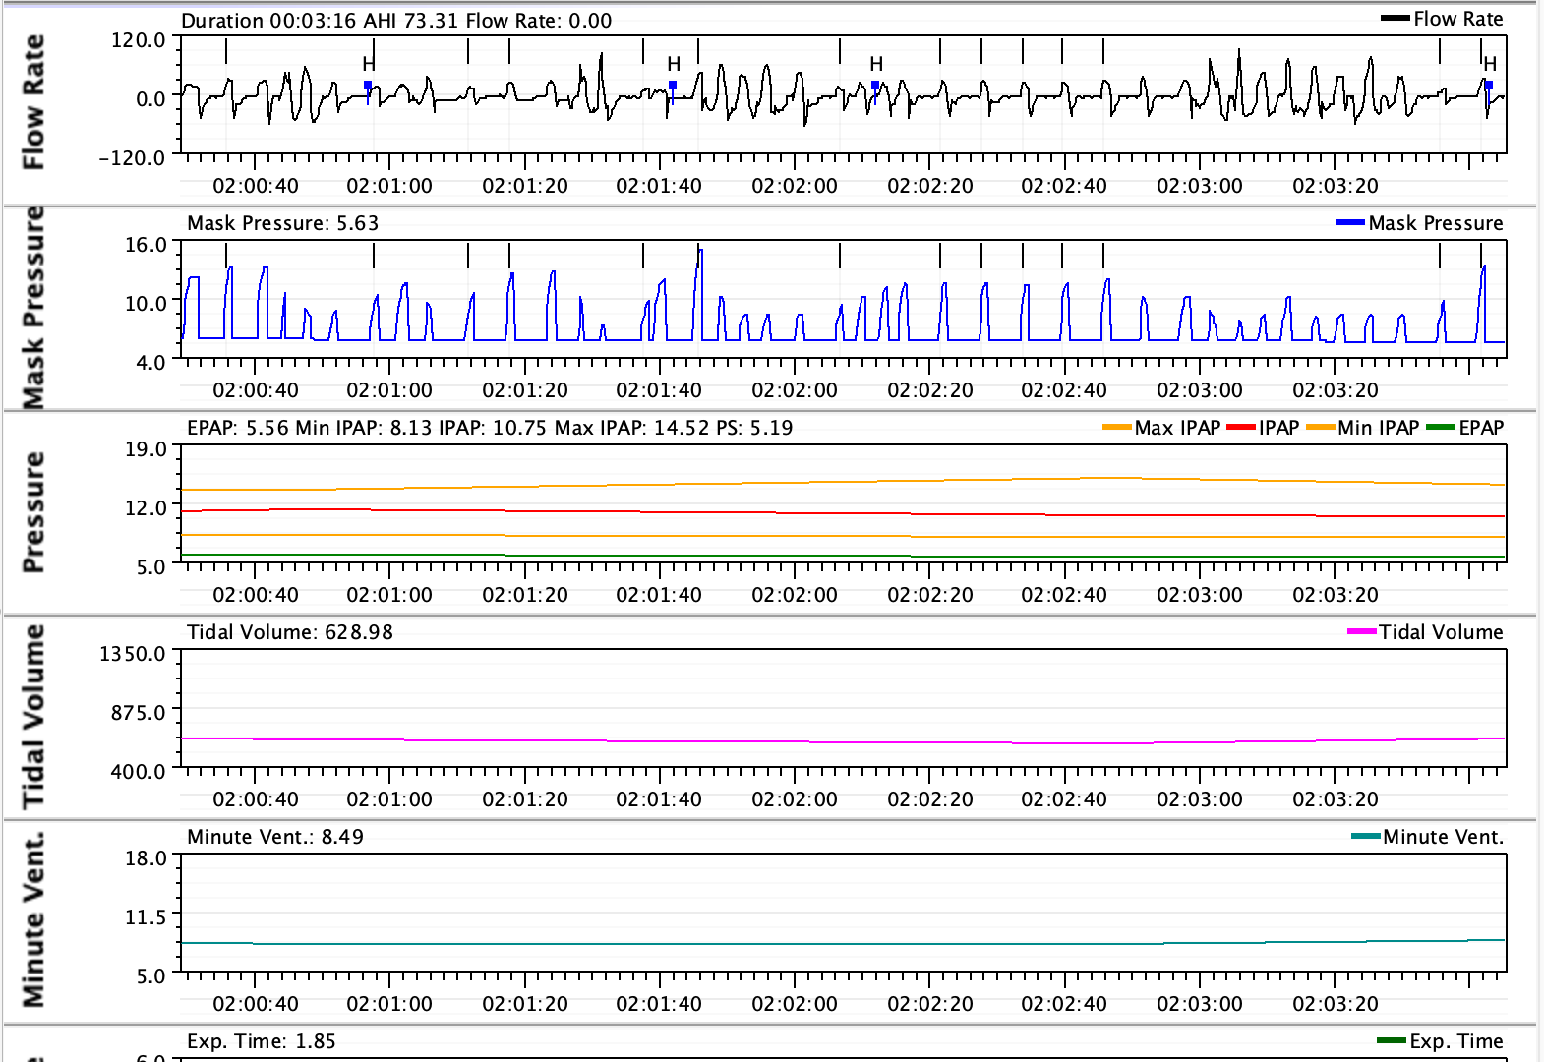Click the green EPAP legend swatch
Viewport: 1544px width, 1062px height.
pos(1441,428)
